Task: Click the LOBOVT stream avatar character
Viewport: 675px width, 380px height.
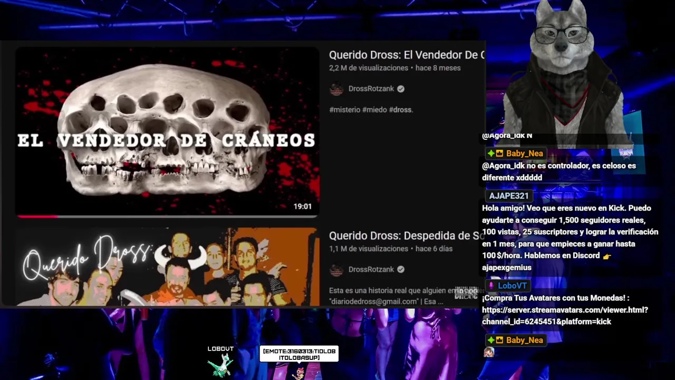Action: (220, 365)
